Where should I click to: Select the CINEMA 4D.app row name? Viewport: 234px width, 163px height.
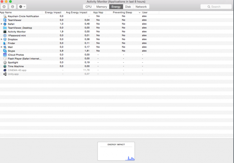click(17, 70)
